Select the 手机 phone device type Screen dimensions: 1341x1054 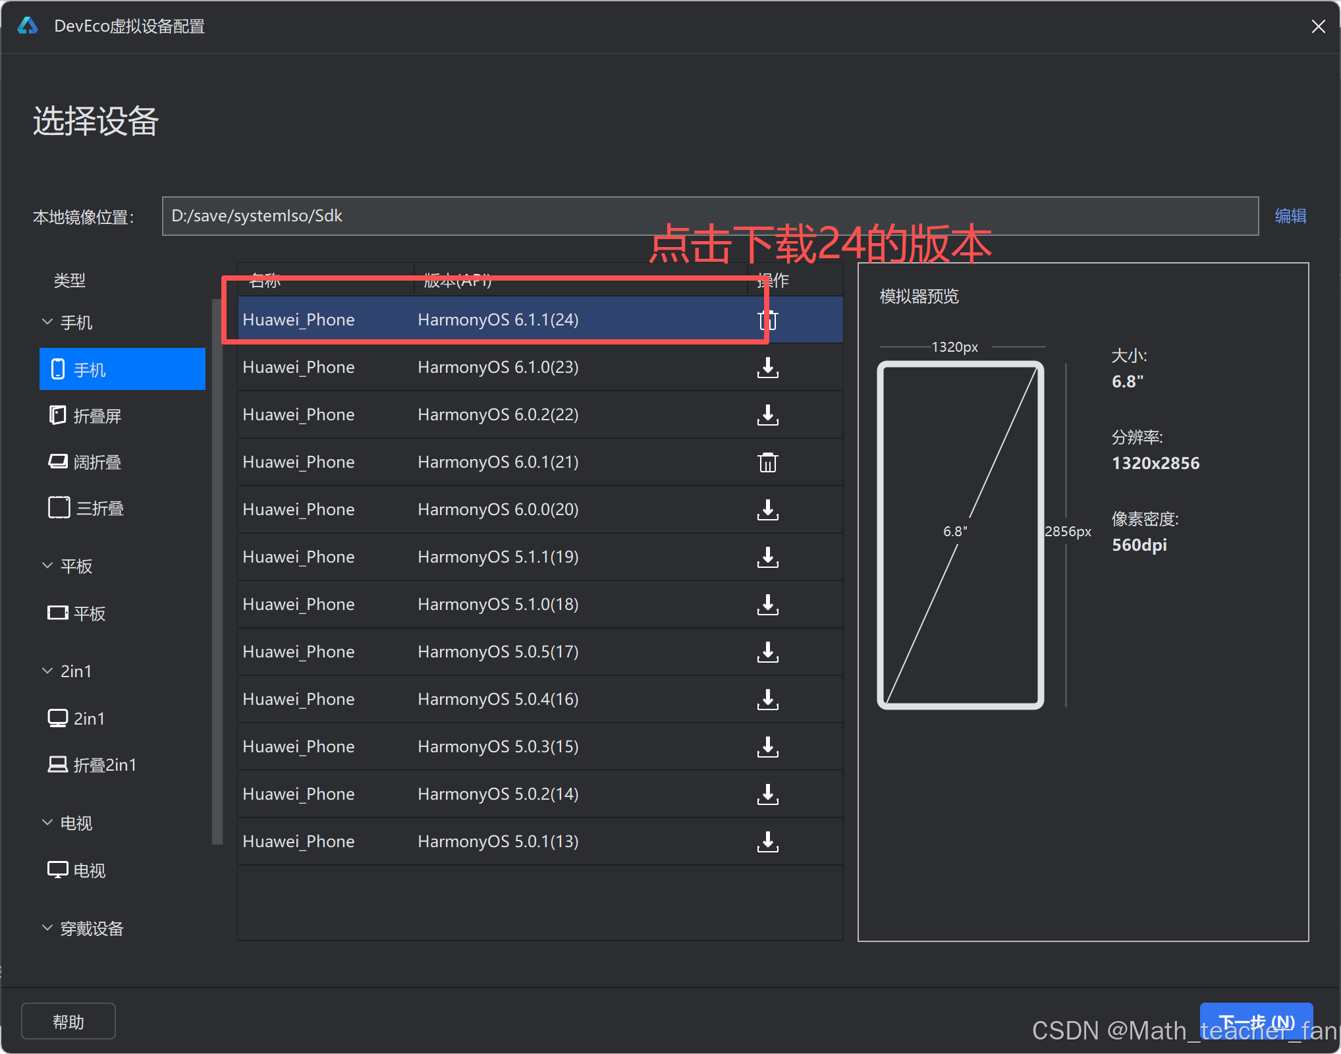(123, 369)
